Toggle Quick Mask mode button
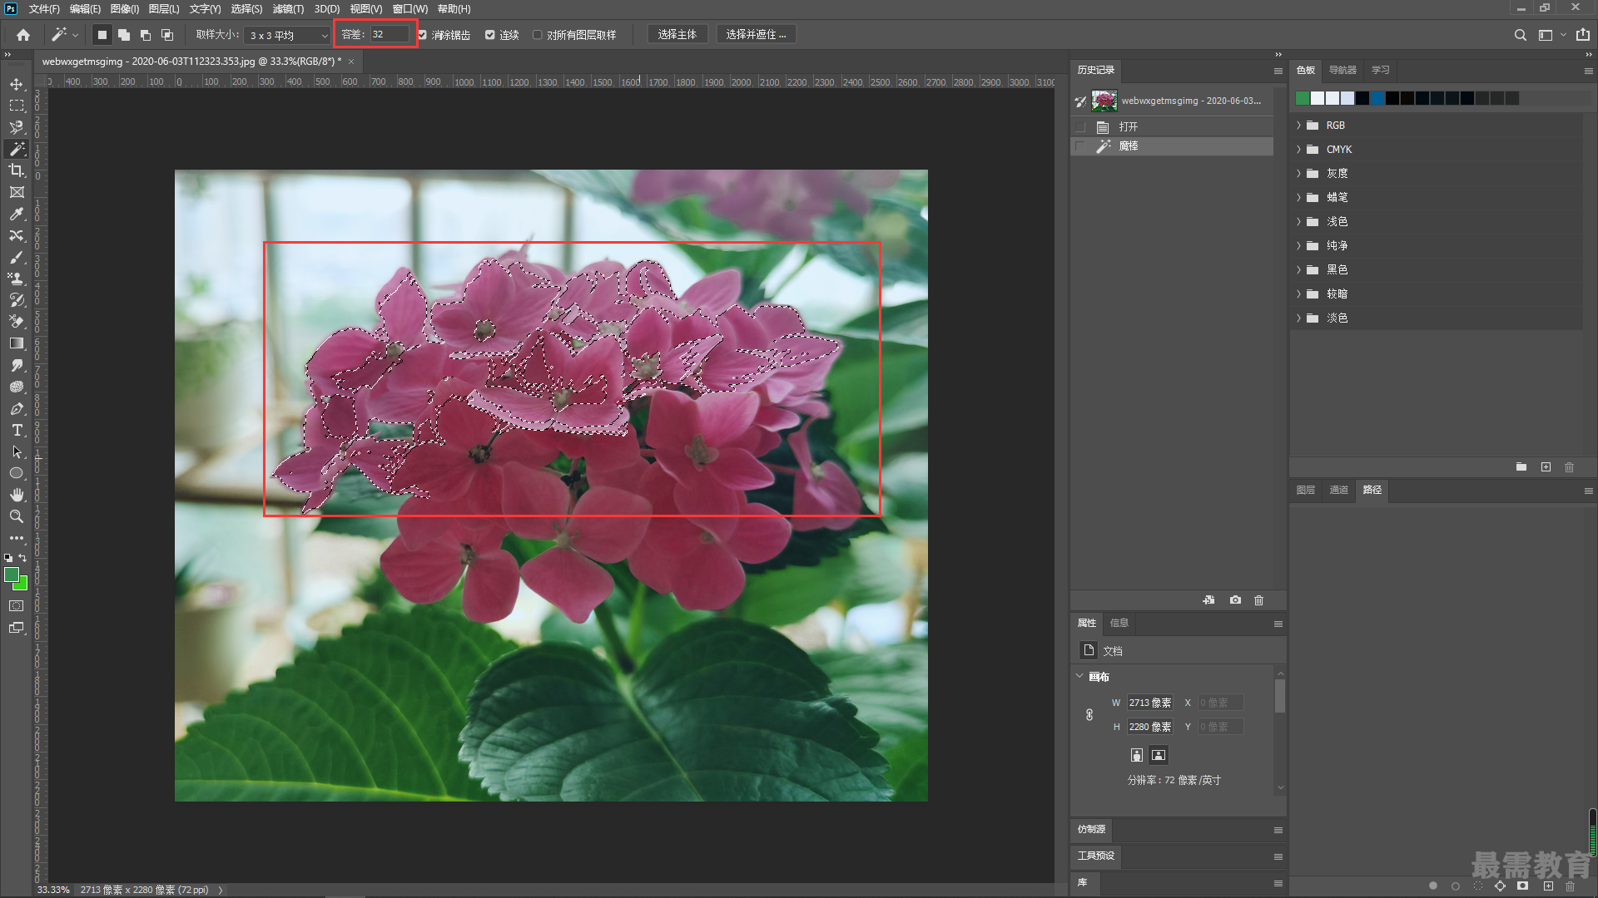1598x898 pixels. pyautogui.click(x=17, y=606)
